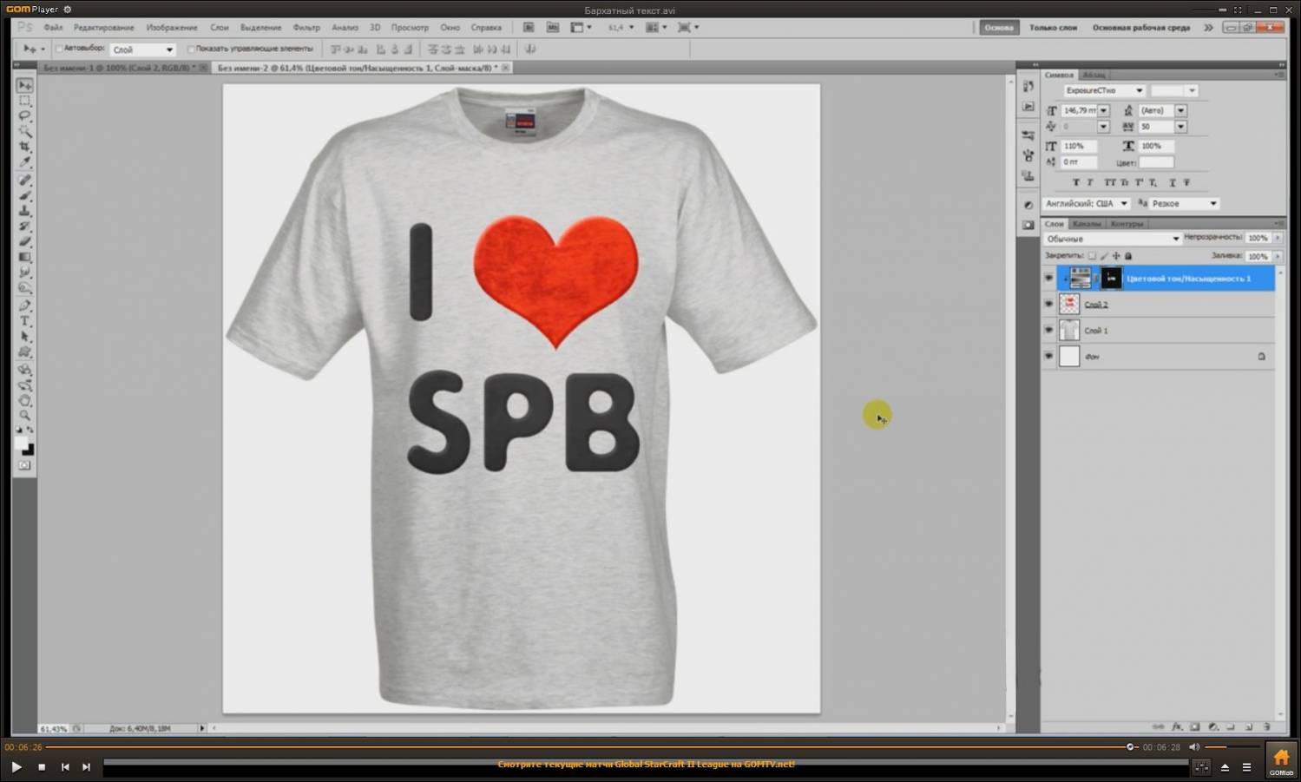The height and width of the screenshot is (782, 1301).
Task: Open the Фильтр menu
Action: [306, 28]
